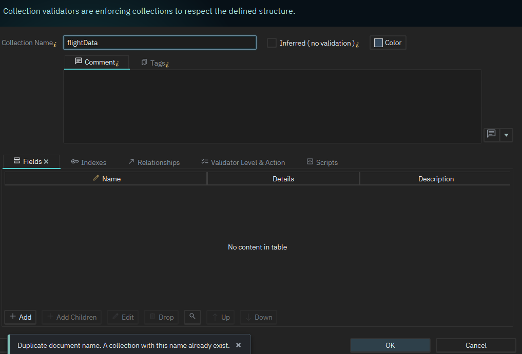This screenshot has height=354, width=522.
Task: Click the Edit field button
Action: (x=123, y=317)
